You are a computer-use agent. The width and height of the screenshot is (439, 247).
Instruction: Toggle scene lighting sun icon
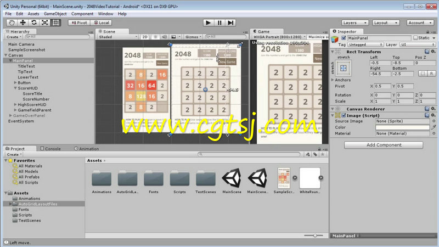pyautogui.click(x=155, y=37)
